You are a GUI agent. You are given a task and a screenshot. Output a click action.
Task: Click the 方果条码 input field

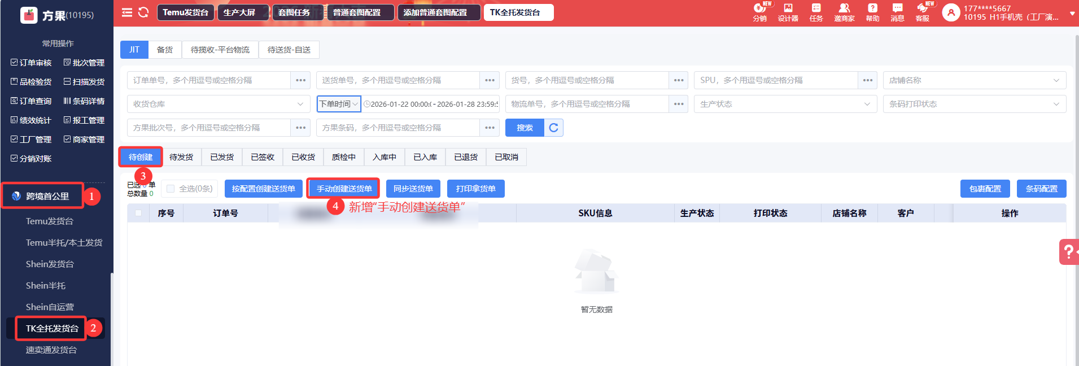(x=398, y=128)
